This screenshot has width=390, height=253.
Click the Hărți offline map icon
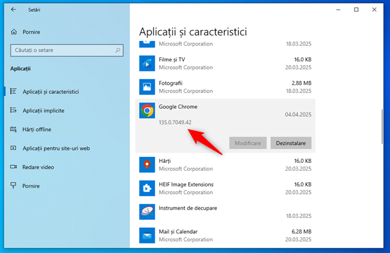point(13,129)
